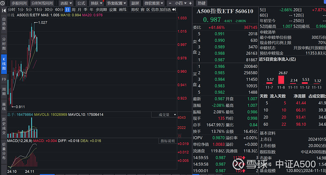
Task: Click 设置 on the chart toolbar
Action: (113, 9)
